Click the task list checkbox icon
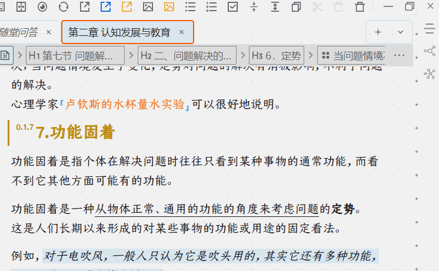Image resolution: width=439 pixels, height=271 pixels. (232, 6)
